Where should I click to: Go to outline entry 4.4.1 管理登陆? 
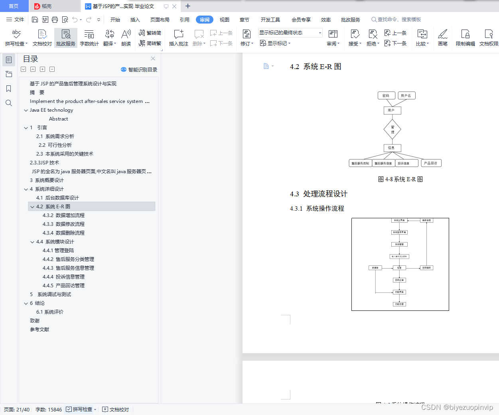coord(58,251)
